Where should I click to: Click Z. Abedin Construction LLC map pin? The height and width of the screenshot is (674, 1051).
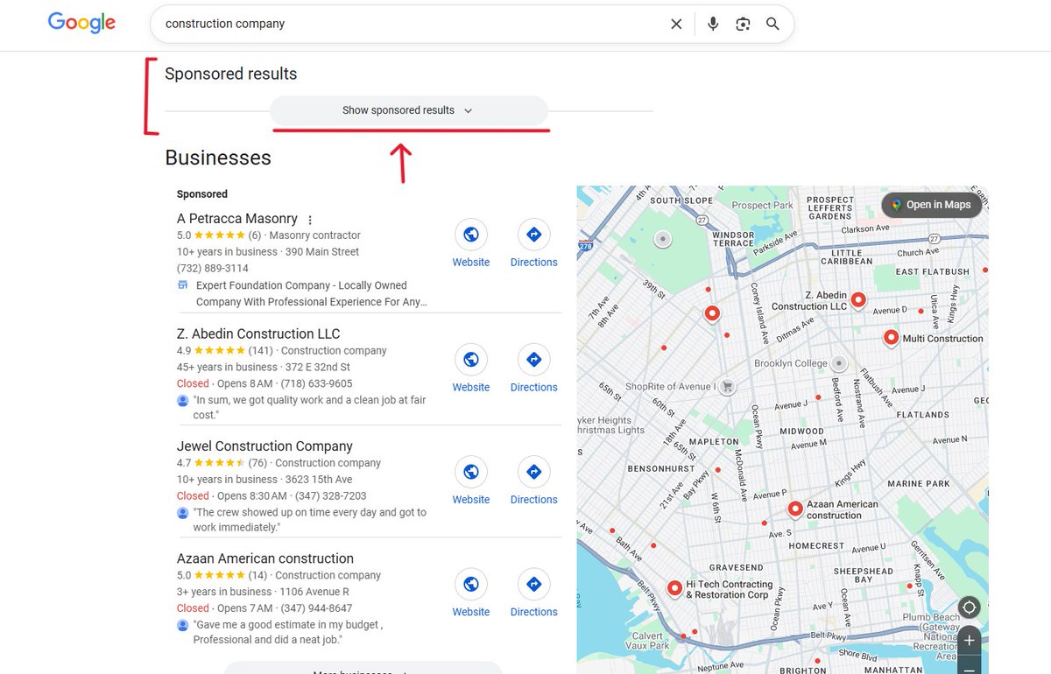coord(858,300)
